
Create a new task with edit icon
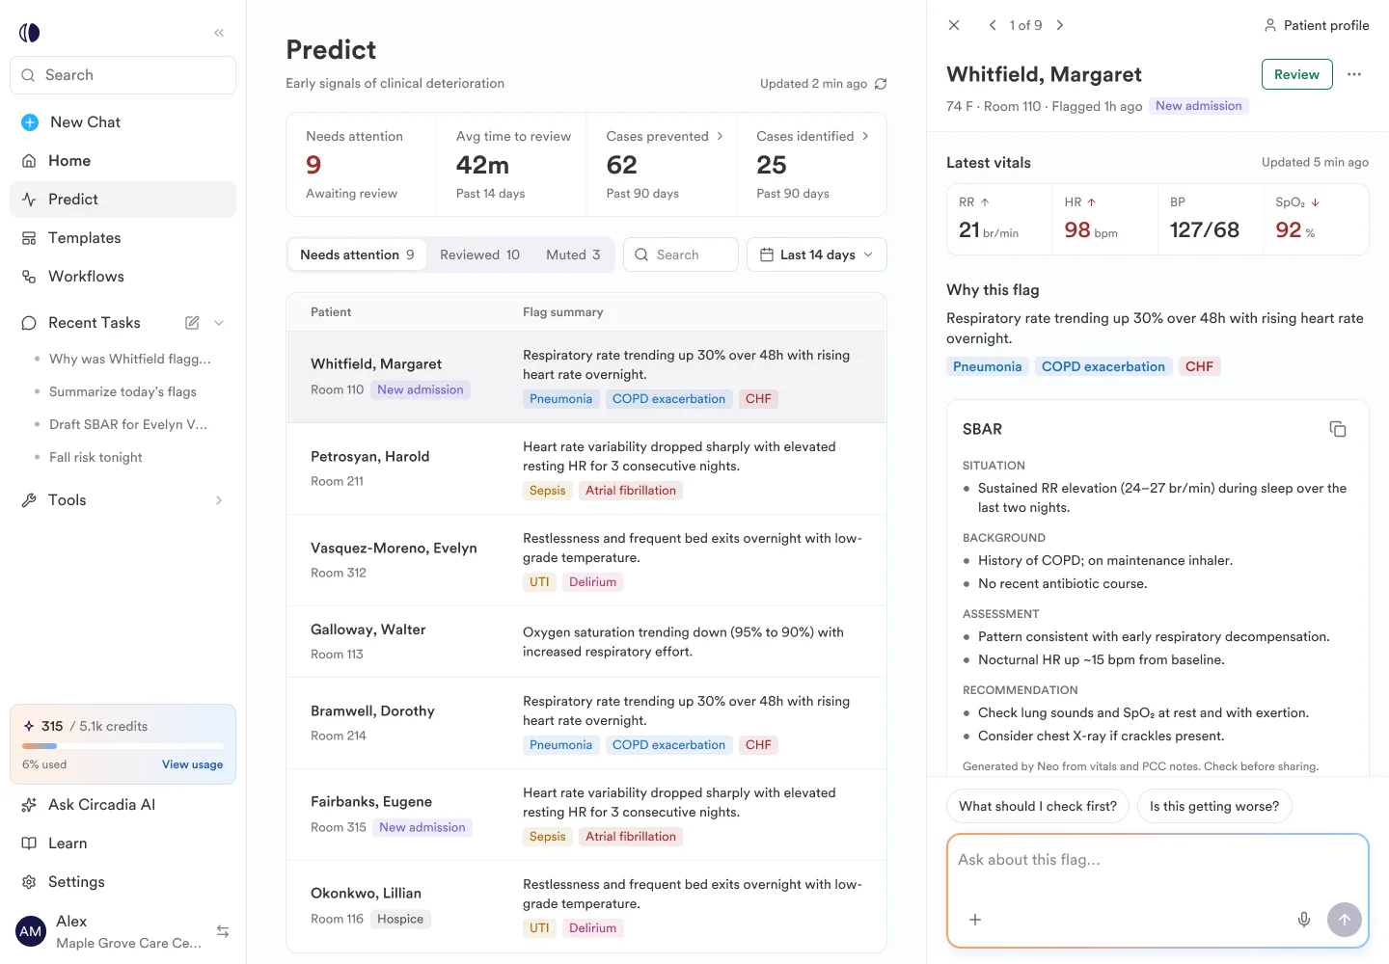pyautogui.click(x=192, y=323)
